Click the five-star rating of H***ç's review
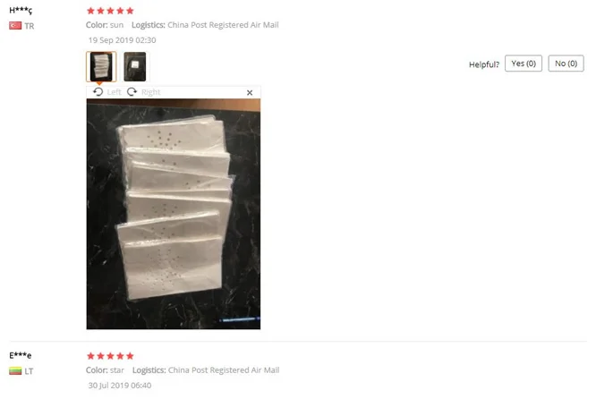Screen dimensions: 596x399 click(x=110, y=11)
